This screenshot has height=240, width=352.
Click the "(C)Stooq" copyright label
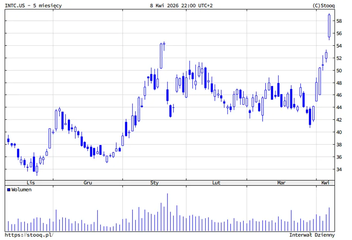pyautogui.click(x=323, y=6)
